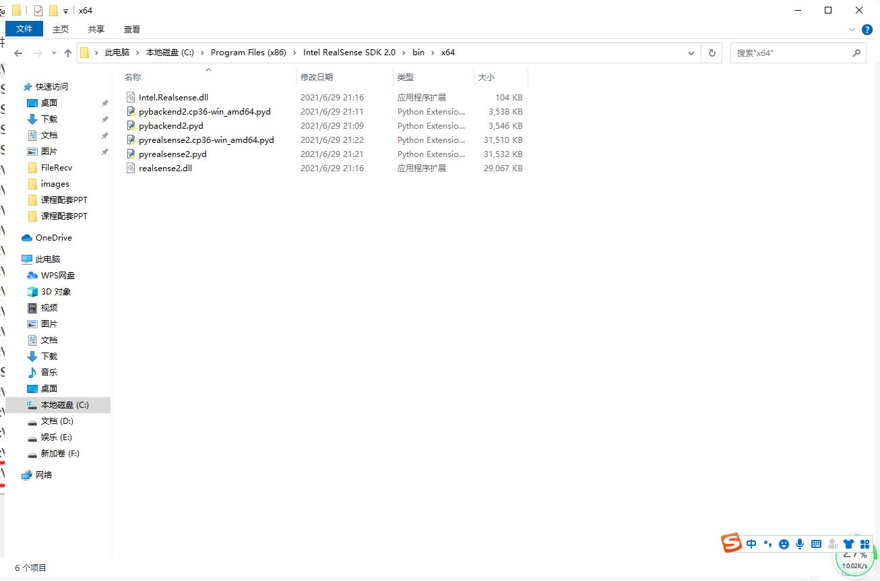Viewport: 880px width, 581px height.
Task: Click 本地磁盘 (C:) in the address path
Action: pos(170,52)
